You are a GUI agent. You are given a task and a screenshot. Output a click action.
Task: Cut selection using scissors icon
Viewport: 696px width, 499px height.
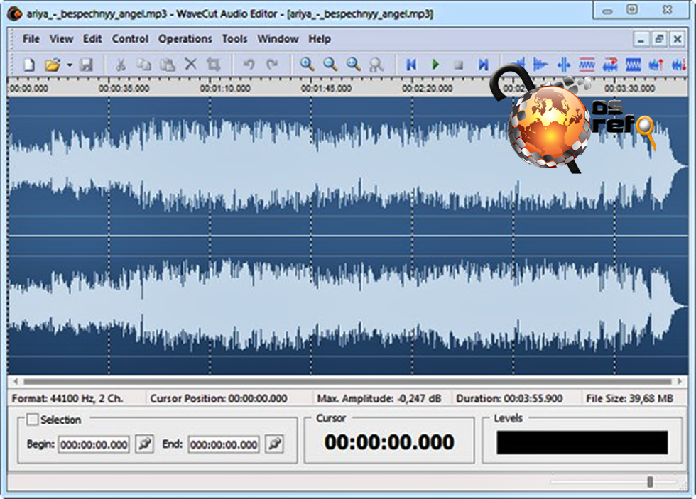click(120, 65)
